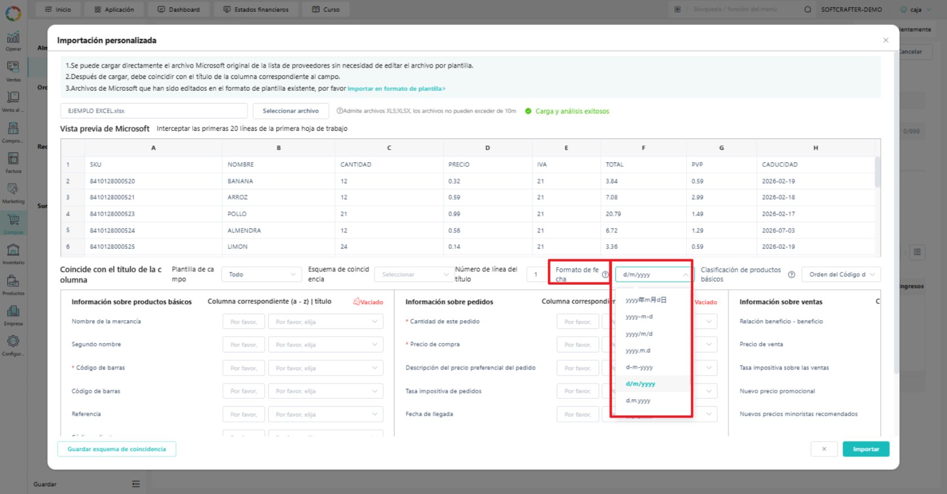
Task: Open the Operar sidebar module
Action: pos(13,41)
